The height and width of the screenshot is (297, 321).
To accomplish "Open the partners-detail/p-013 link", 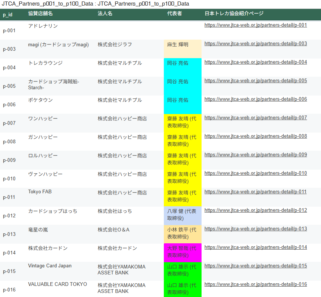I will (x=256, y=229).
